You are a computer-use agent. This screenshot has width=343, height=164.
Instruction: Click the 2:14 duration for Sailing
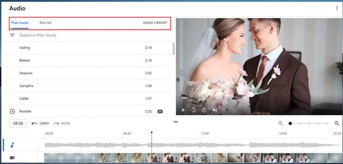[x=148, y=48]
